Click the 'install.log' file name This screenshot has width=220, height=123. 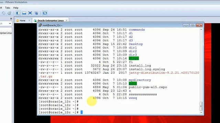tap(140, 66)
